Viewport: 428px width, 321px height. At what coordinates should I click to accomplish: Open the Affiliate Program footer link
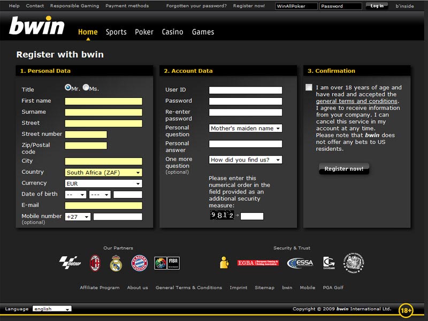coord(100,287)
